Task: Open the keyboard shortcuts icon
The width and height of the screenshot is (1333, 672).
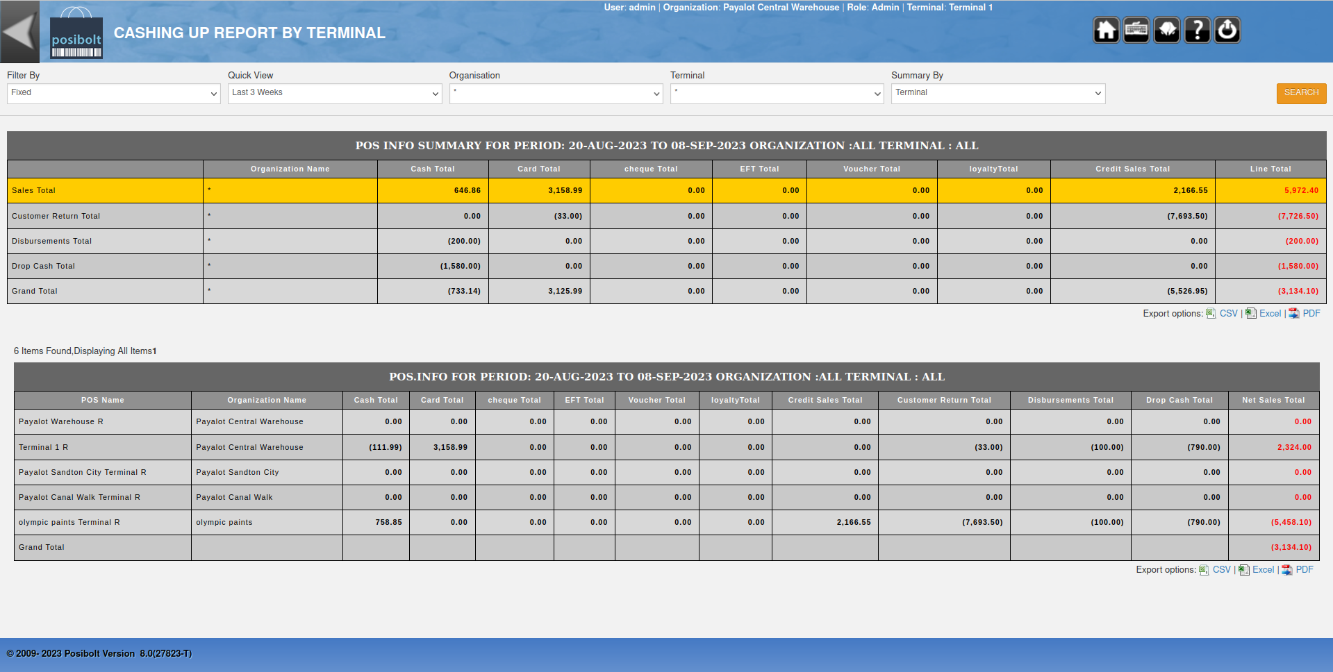Action: click(x=1136, y=31)
